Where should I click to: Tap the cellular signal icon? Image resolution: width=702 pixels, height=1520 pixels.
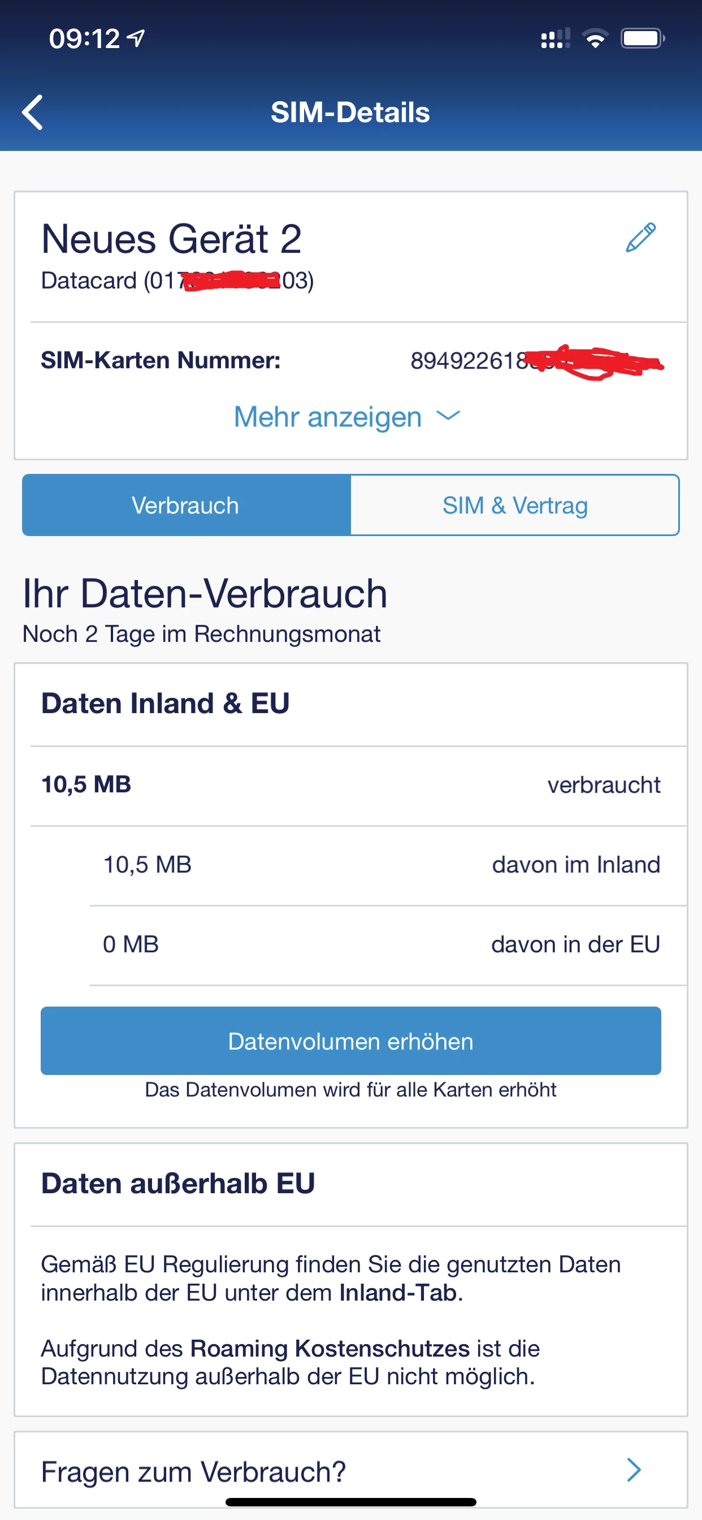[555, 39]
